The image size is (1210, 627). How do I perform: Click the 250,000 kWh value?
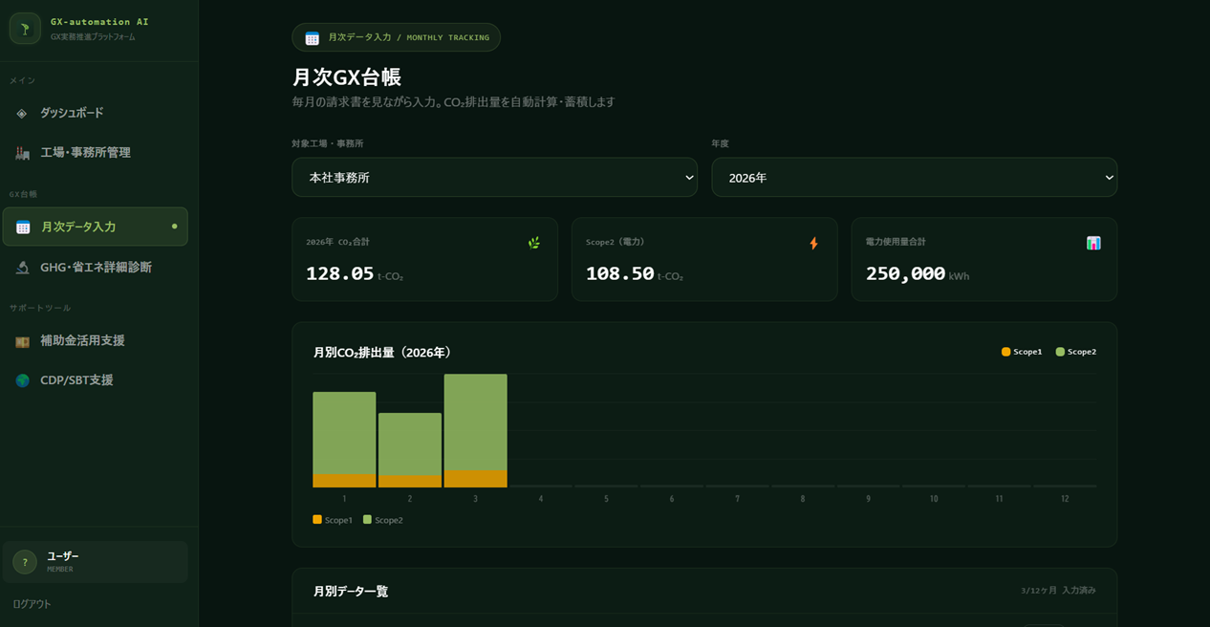click(x=918, y=274)
